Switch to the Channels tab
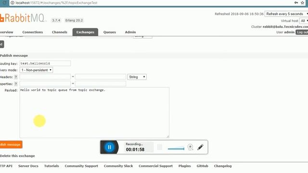Viewport: 308px width, 173px height. coord(60,32)
